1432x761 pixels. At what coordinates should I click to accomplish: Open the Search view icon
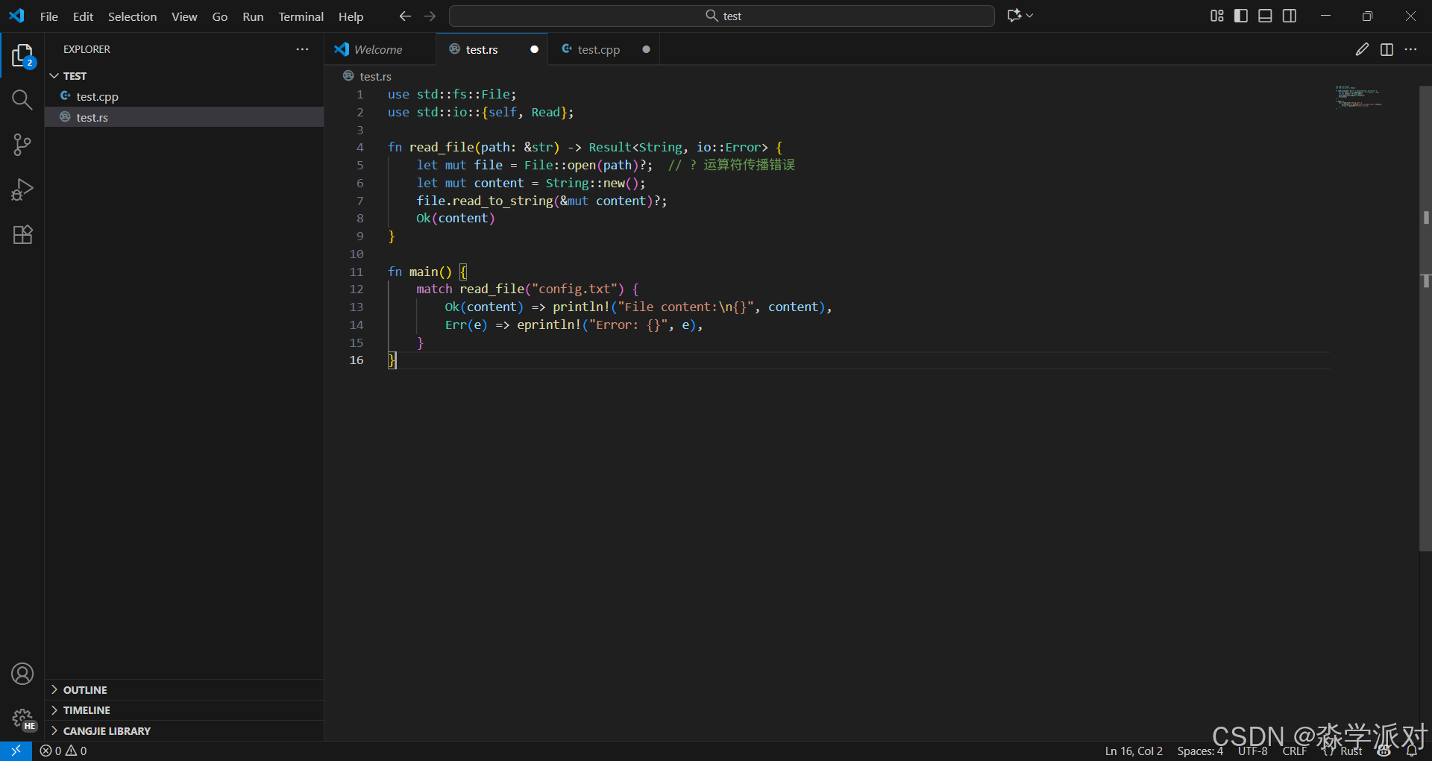22,100
